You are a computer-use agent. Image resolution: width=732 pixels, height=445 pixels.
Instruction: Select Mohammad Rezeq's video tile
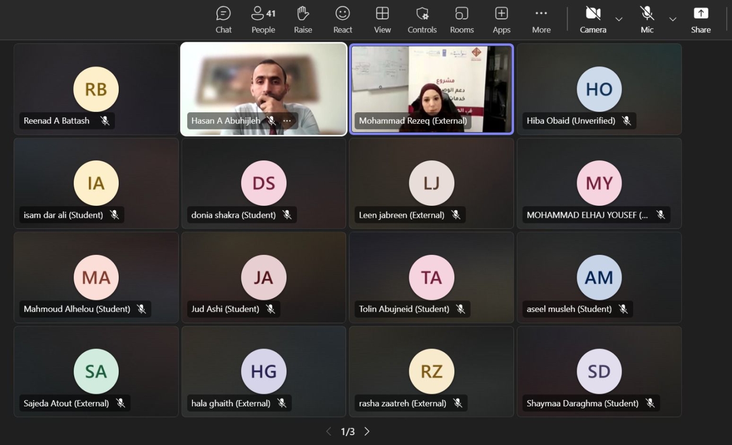[431, 78]
